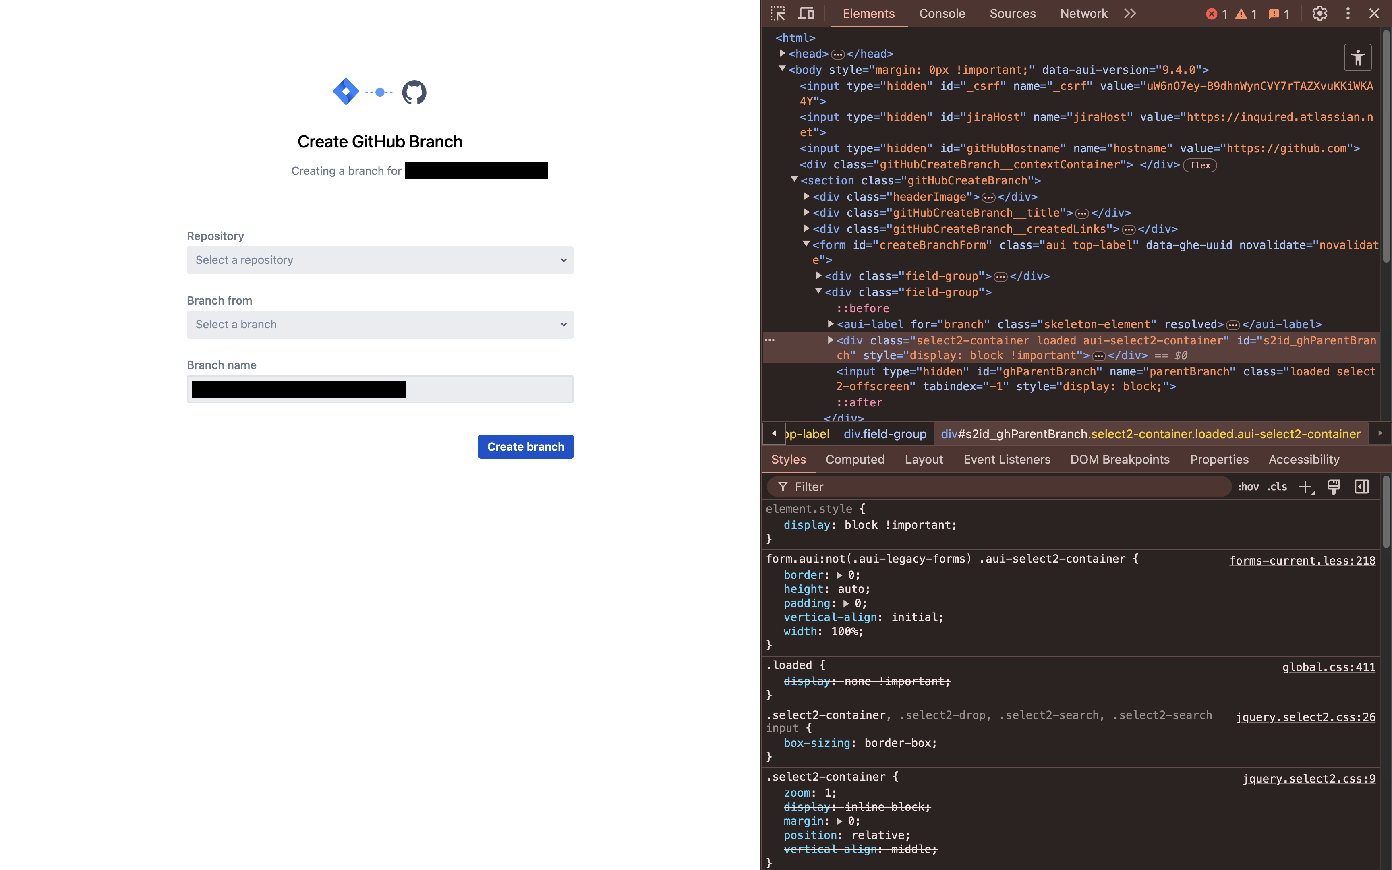Switch to the Sources tab
Viewport: 1392px width, 870px height.
1012,14
